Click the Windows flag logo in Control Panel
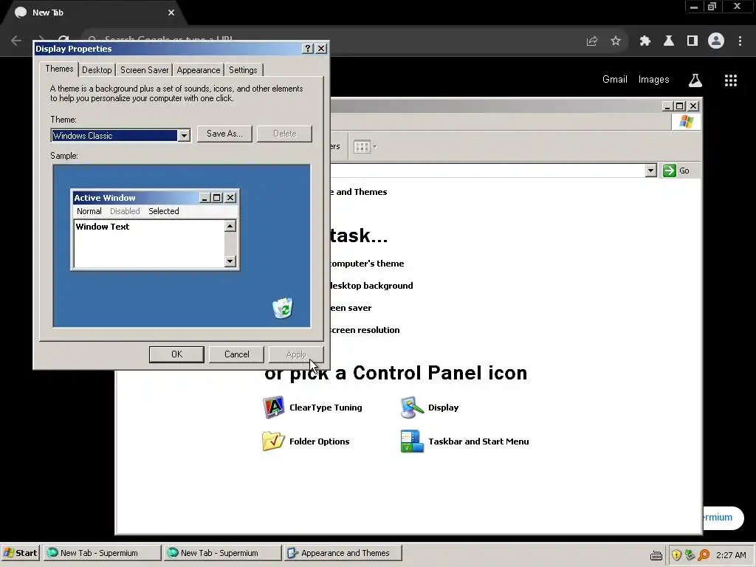The width and height of the screenshot is (756, 567). click(686, 122)
